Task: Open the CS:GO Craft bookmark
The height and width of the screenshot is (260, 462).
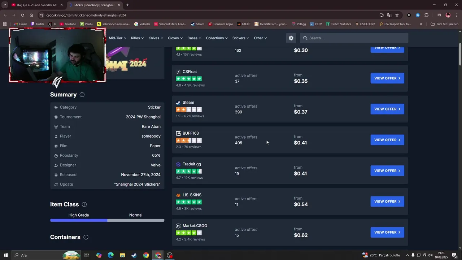Action: [365, 24]
